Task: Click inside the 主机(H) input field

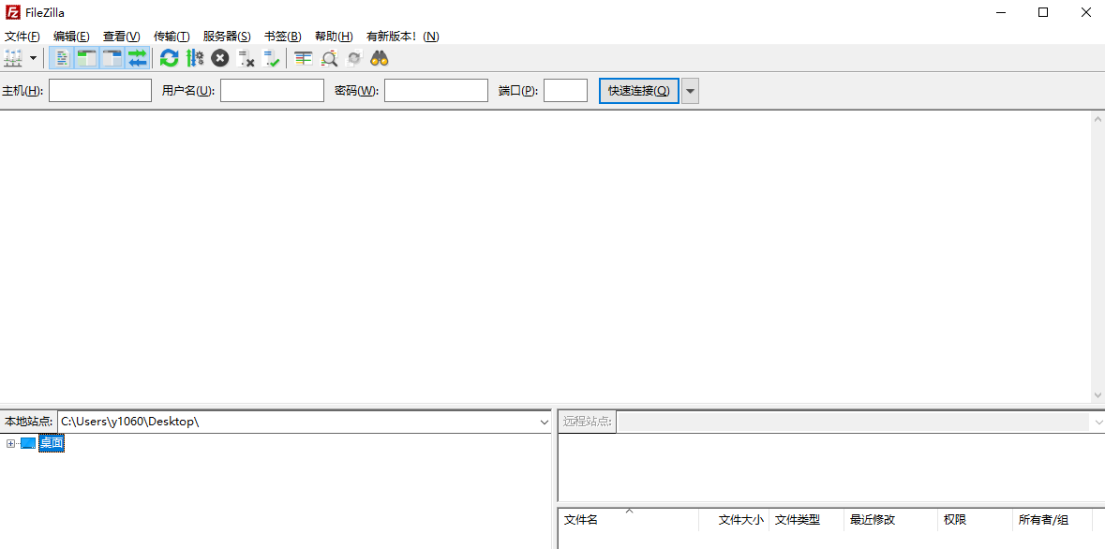Action: pos(99,90)
